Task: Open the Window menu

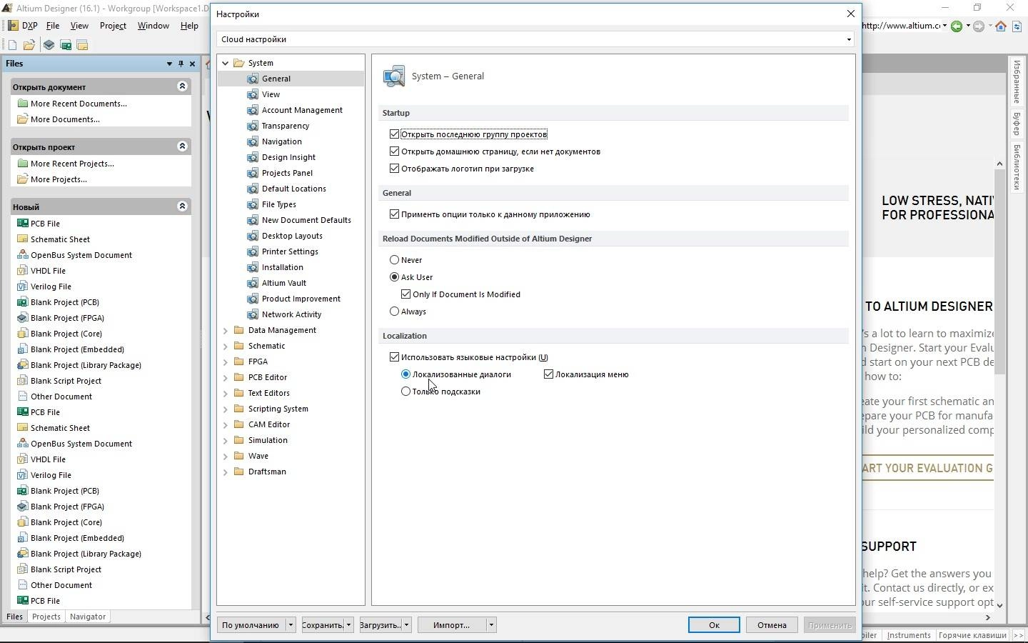Action: pyautogui.click(x=153, y=26)
